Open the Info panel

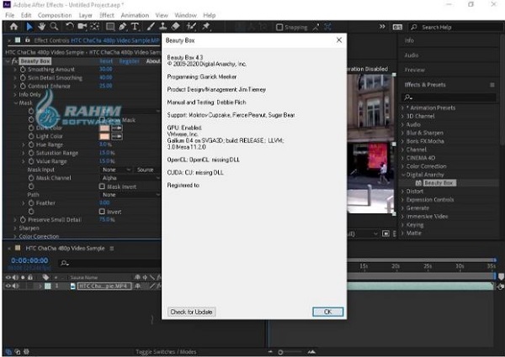pyautogui.click(x=409, y=40)
